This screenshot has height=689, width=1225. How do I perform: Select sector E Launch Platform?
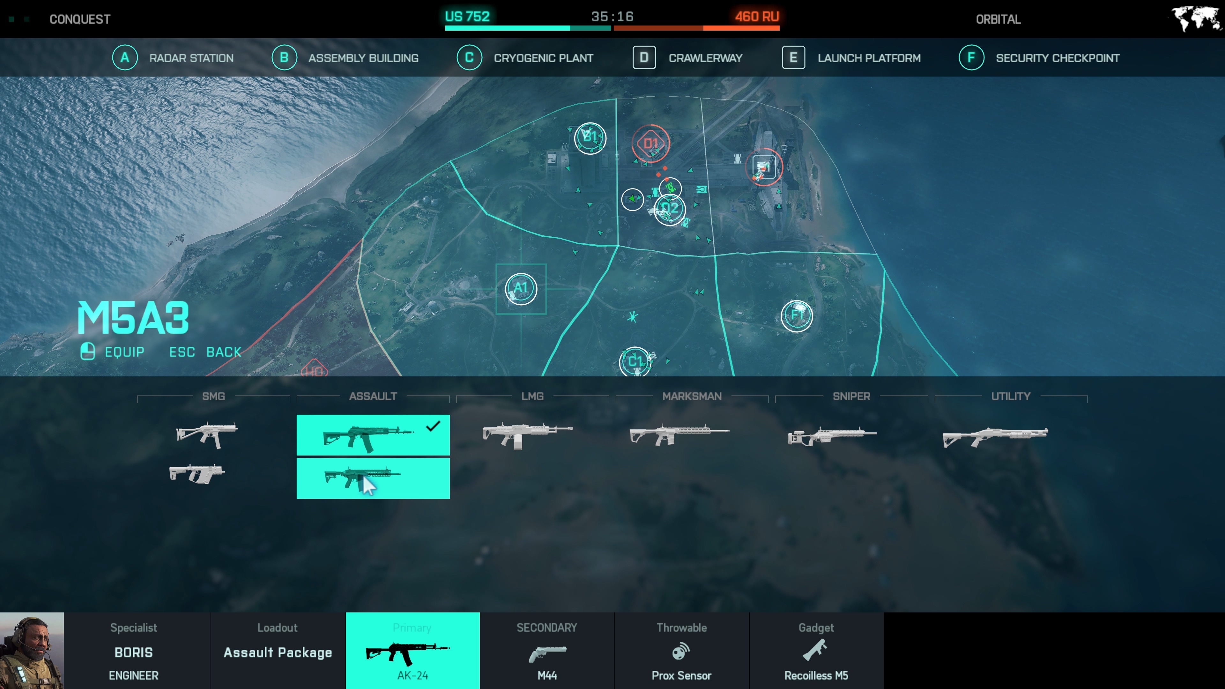tap(851, 57)
